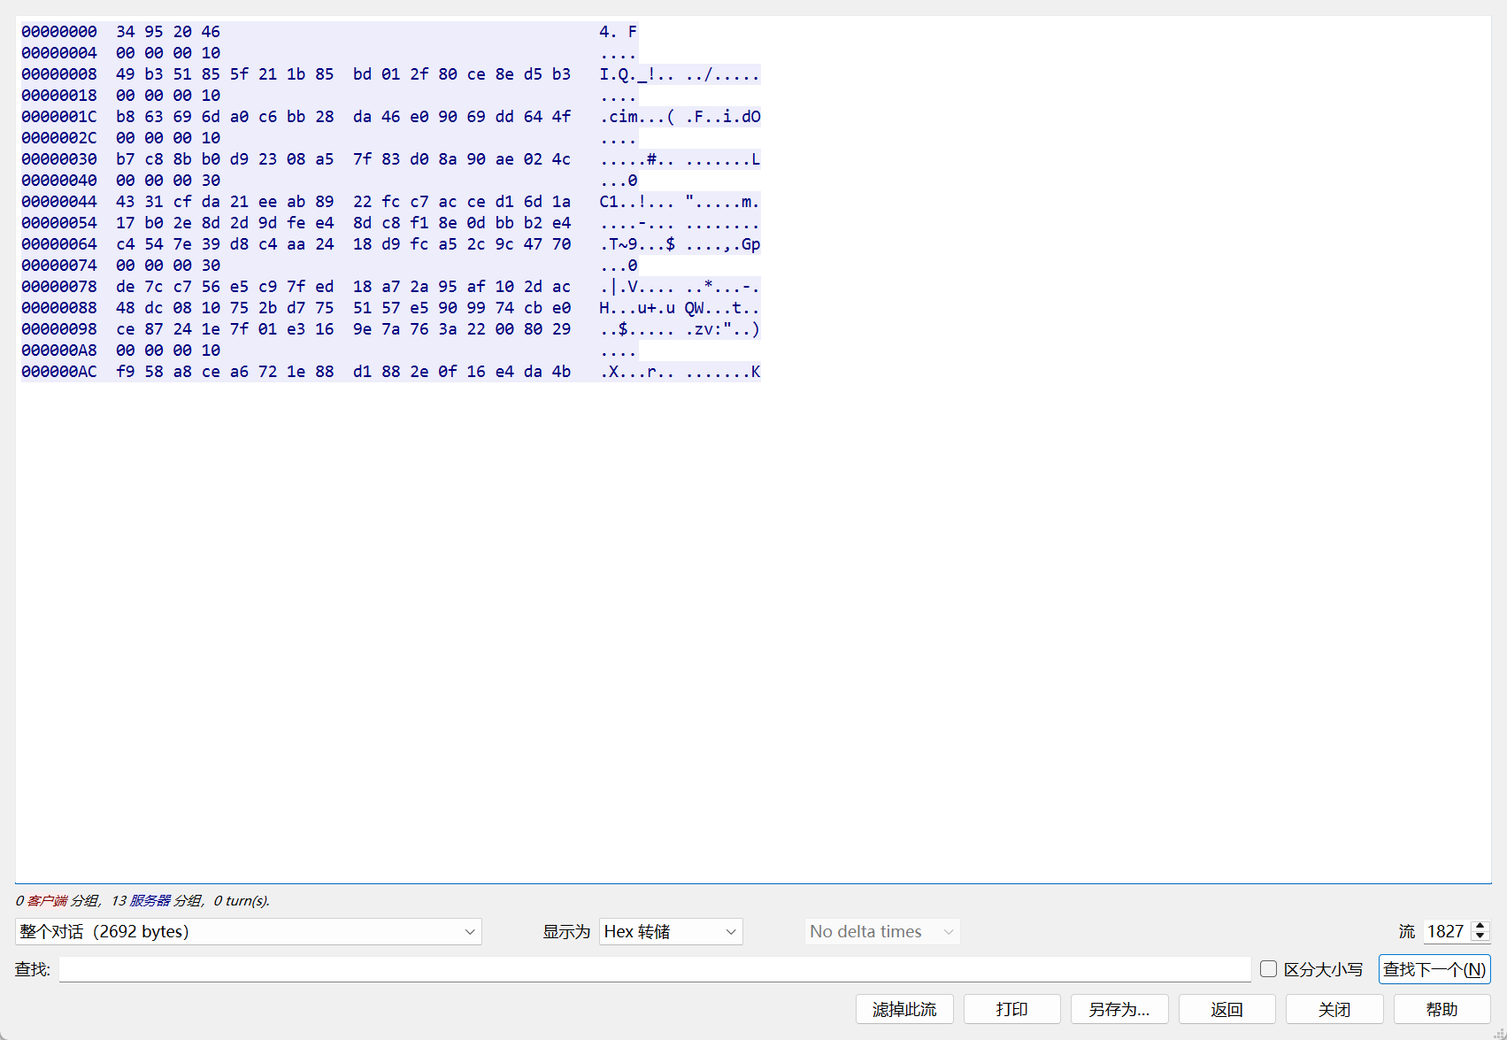Select the last hex row at offset 000000AC
The width and height of the screenshot is (1507, 1040).
[x=343, y=372]
